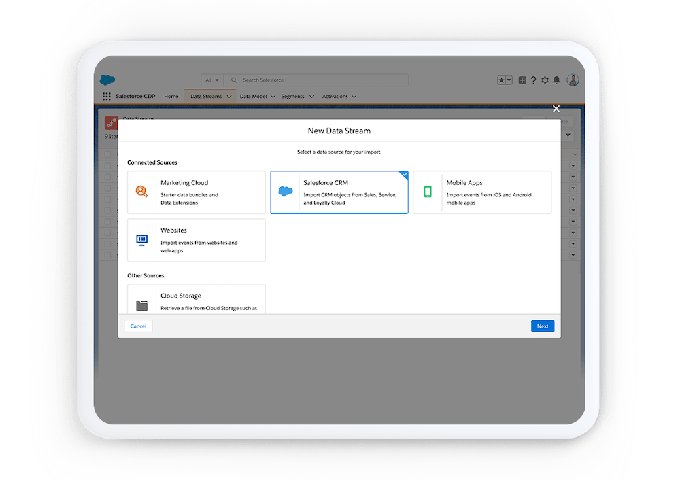Click the Salesforce CDP app name
This screenshot has height=480, width=680.
coord(135,97)
